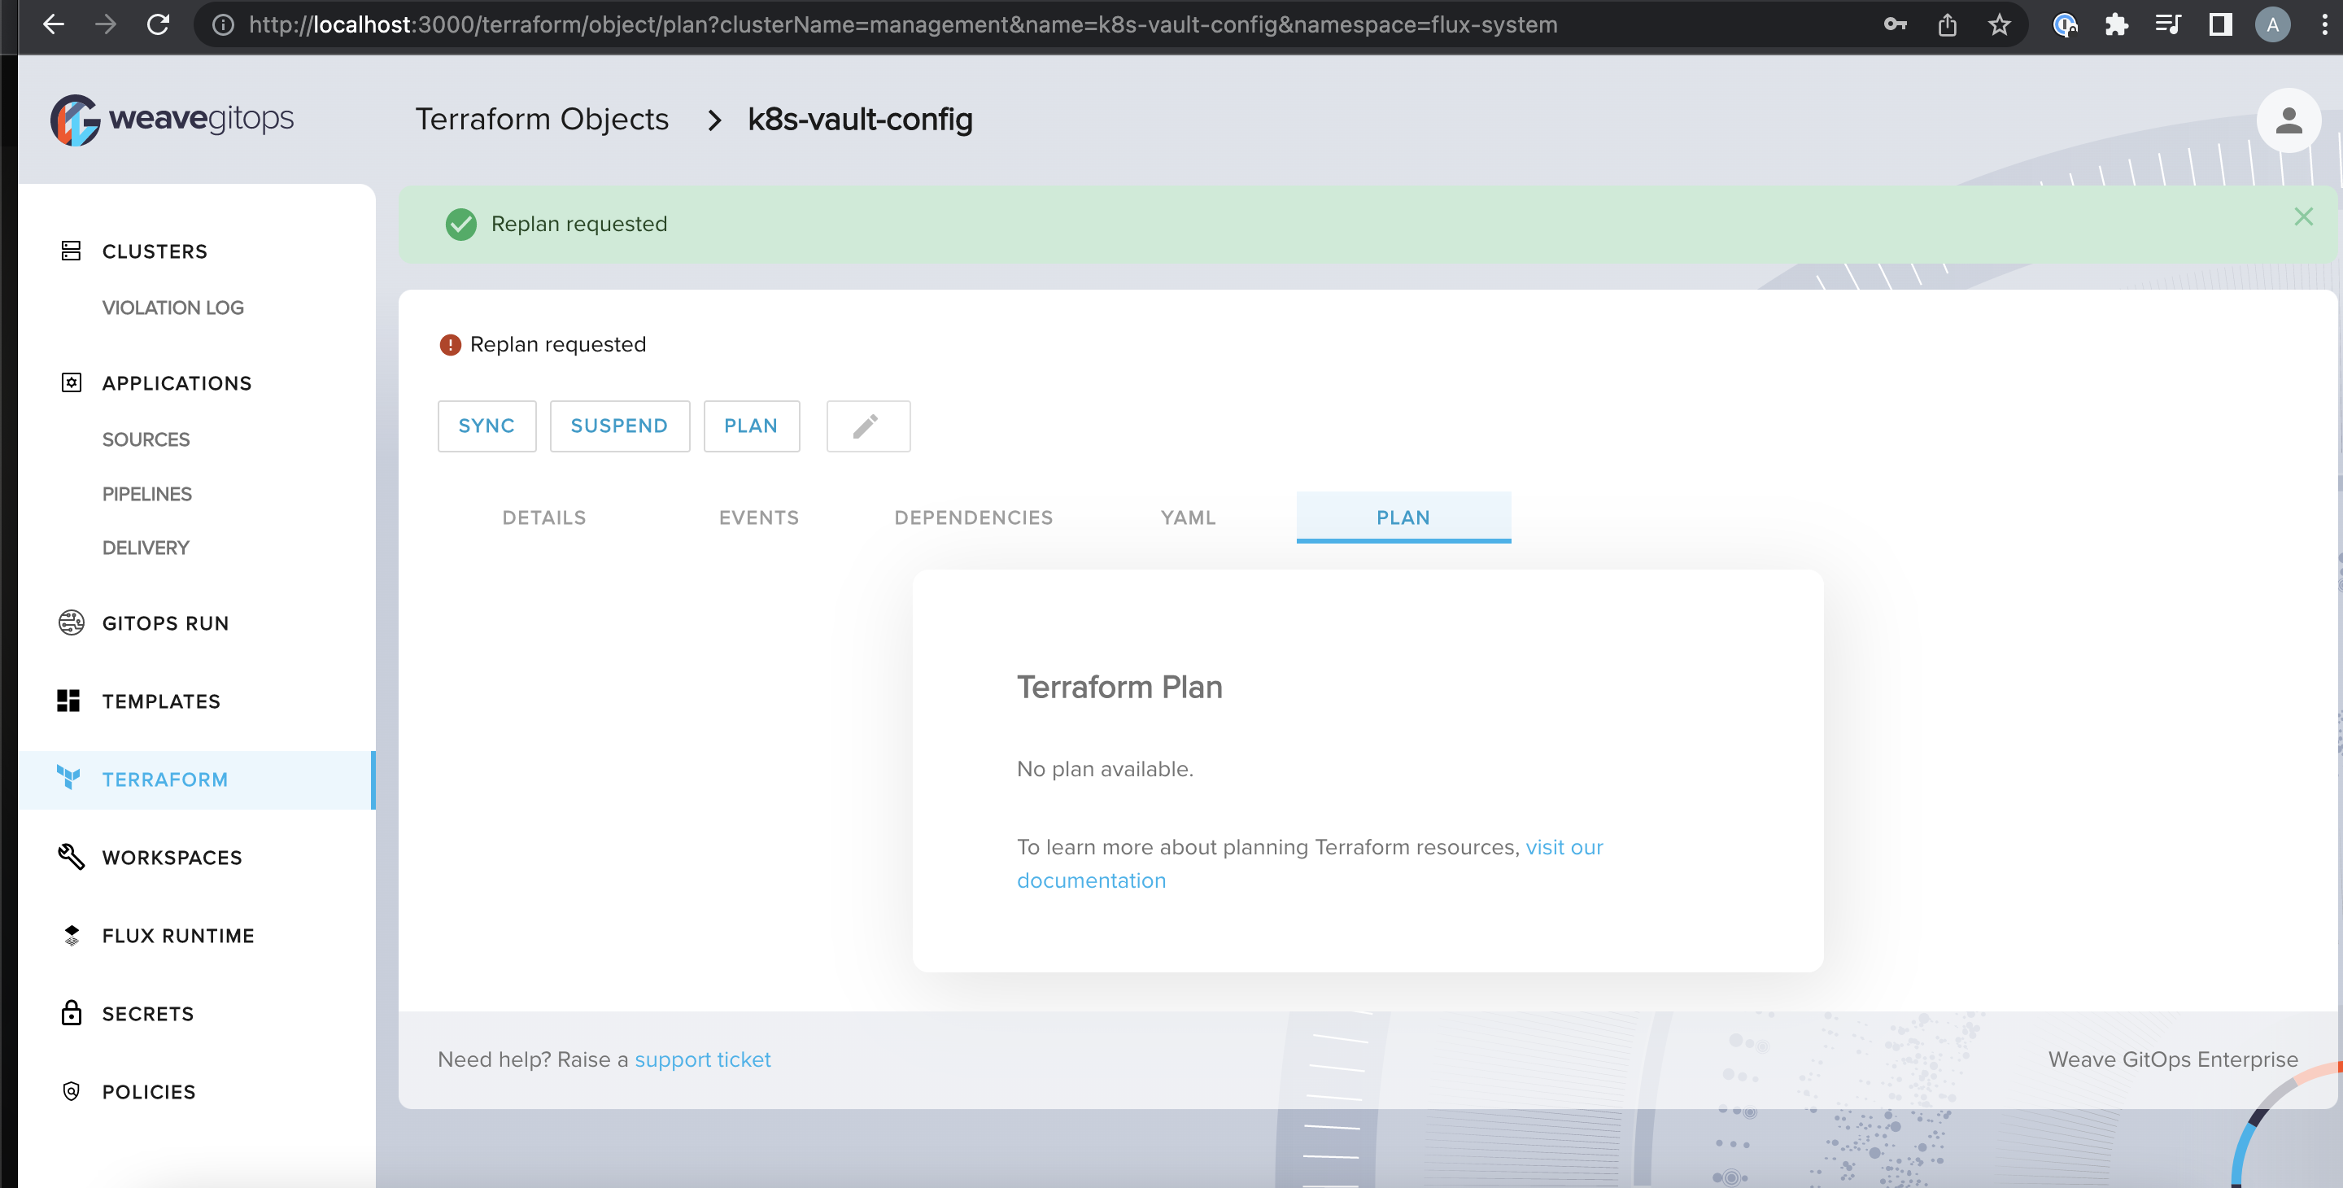The image size is (2343, 1188).
Task: Go to FLUX RUNTIME section
Action: pyautogui.click(x=178, y=936)
